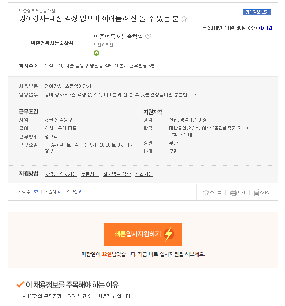The width and height of the screenshot is (285, 306).
Task: Click the SMS phone icon
Action: pos(256,193)
